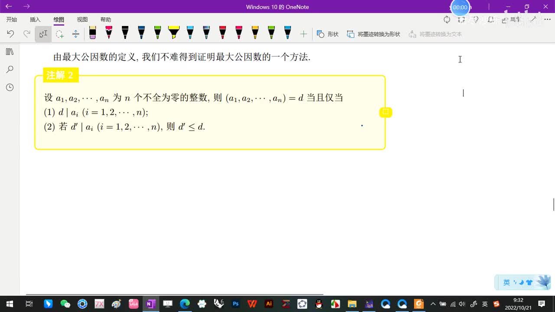Open WPS Office from the taskbar
The height and width of the screenshot is (312, 555).
click(x=252, y=304)
